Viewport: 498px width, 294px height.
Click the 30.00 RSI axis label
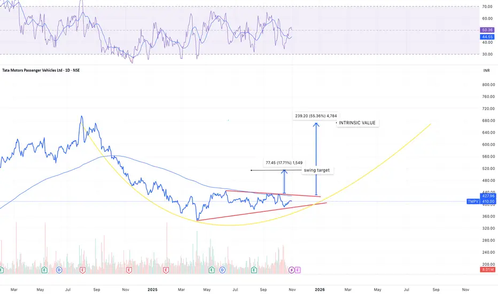pos(487,54)
